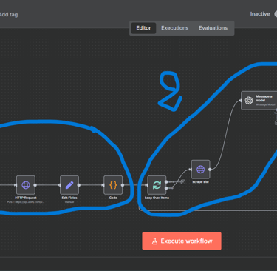
Task: Select the Loop Over Items node icon
Action: click(x=157, y=185)
